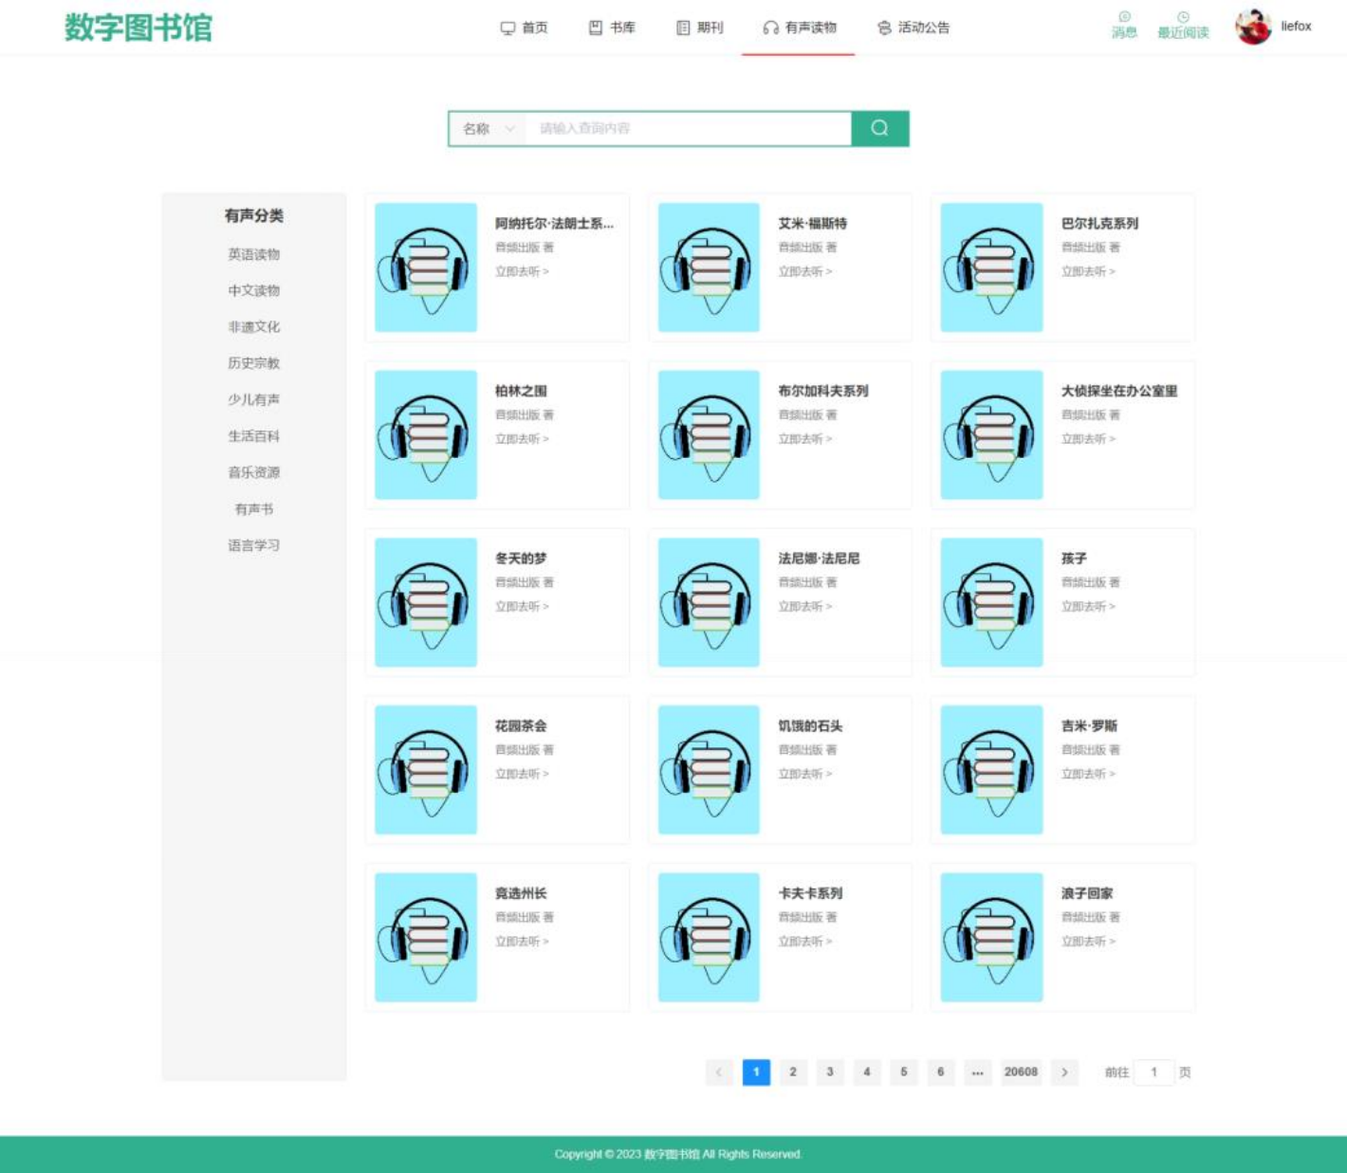Click the previous page arrow
1347x1173 pixels.
tap(719, 1072)
